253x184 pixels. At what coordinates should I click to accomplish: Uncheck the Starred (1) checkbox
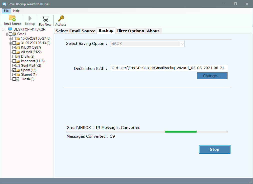point(14,75)
